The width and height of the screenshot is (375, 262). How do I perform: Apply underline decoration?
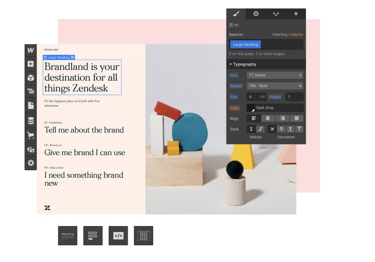pyautogui.click(x=290, y=129)
